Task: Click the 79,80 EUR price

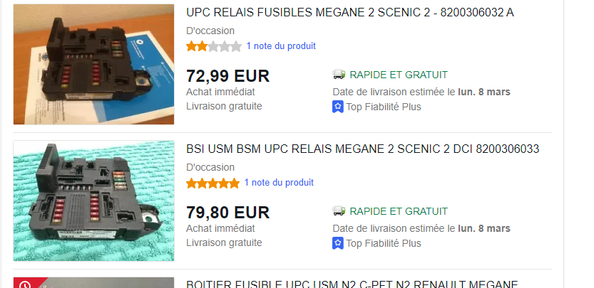Action: point(227,213)
